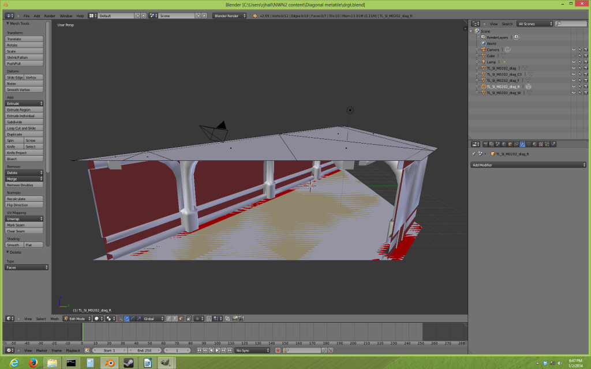The width and height of the screenshot is (591, 369).
Task: Click the Render properties camera icon
Action: click(485, 144)
